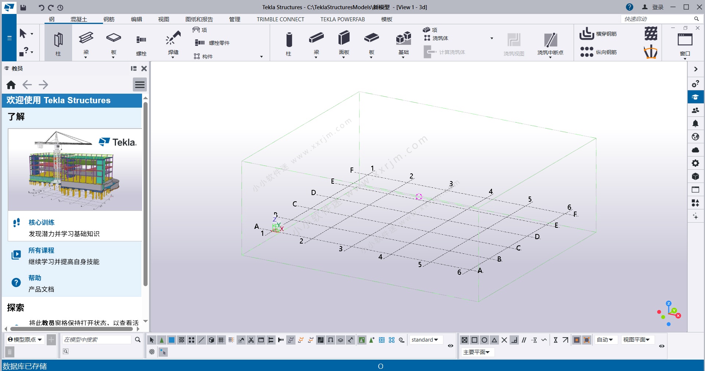Toggle midpoint snapping in the bottom snap toolbar
Screen dimensions: 705x371
[494, 340]
